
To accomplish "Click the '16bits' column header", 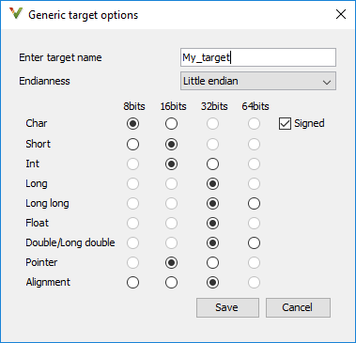I will (174, 106).
